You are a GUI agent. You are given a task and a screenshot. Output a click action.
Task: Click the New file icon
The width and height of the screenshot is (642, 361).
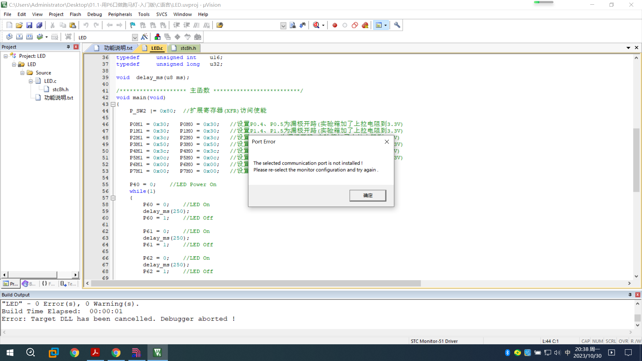coord(9,25)
